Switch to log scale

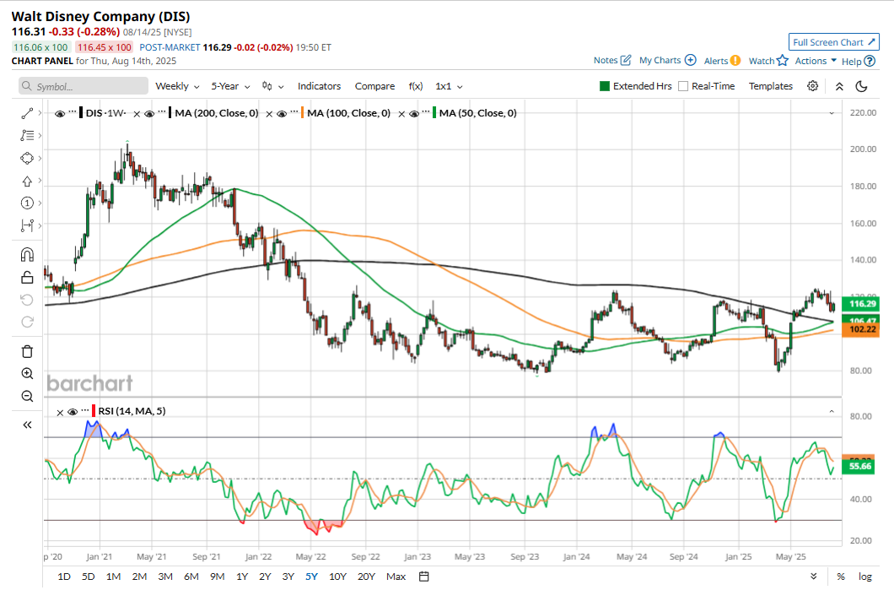[865, 577]
